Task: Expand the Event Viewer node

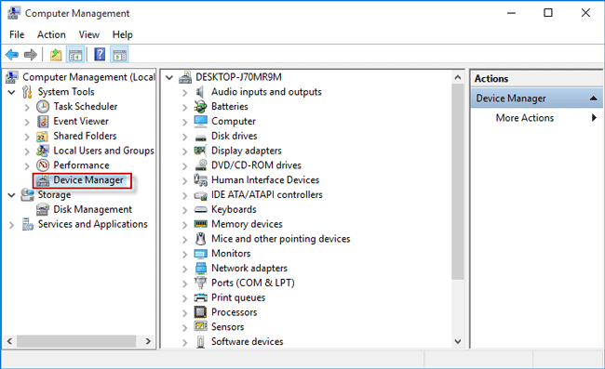Action: coord(27,122)
